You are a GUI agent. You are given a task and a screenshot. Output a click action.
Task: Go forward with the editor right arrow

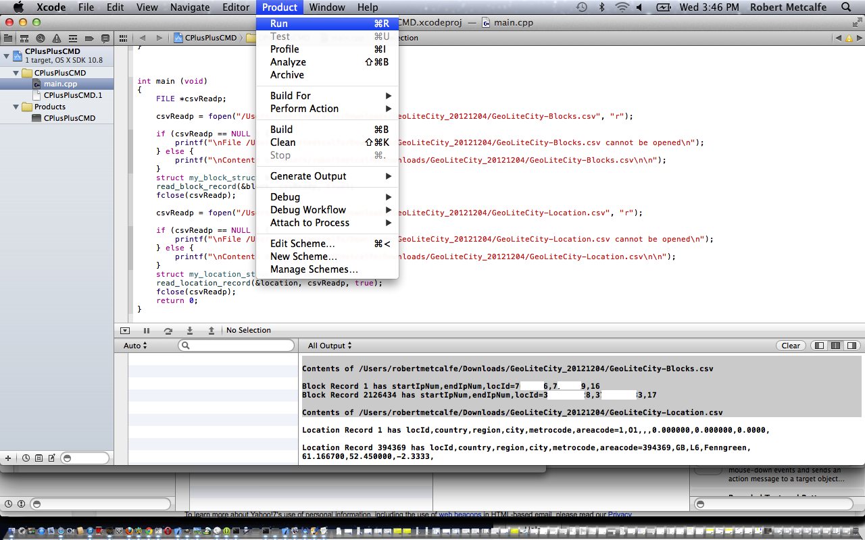161,38
